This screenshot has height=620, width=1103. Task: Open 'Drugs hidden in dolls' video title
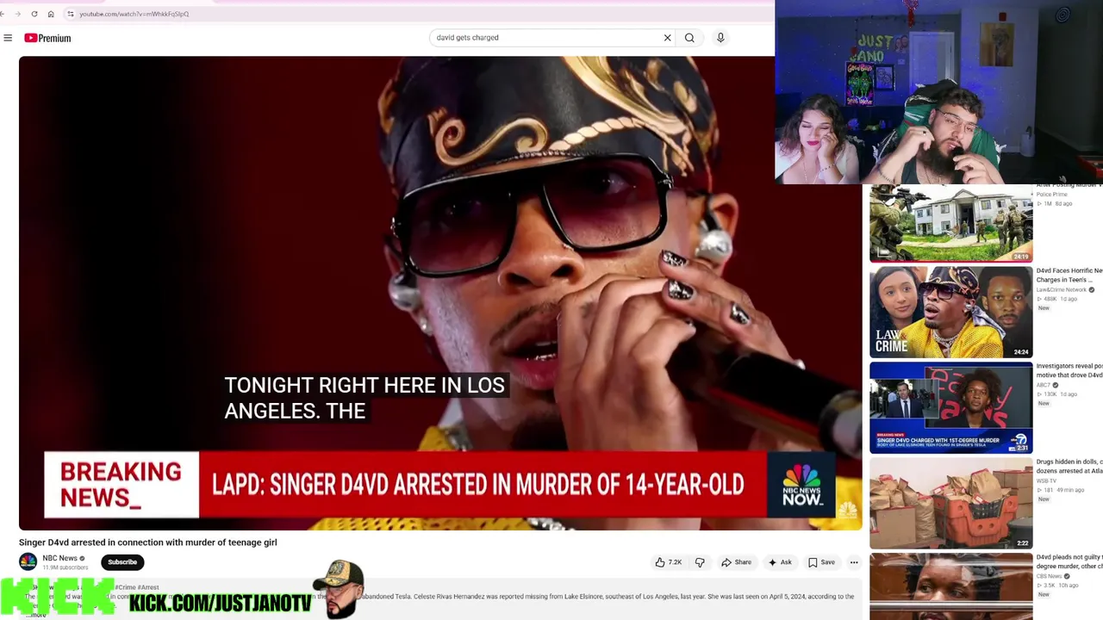tap(1069, 467)
